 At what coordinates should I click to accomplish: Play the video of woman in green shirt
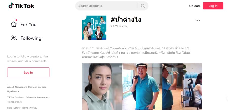pyautogui.click(x=102, y=87)
